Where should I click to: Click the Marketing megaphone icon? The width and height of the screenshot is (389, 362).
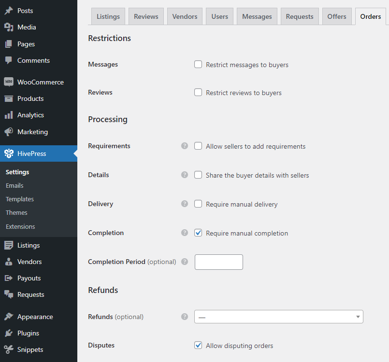click(x=9, y=132)
